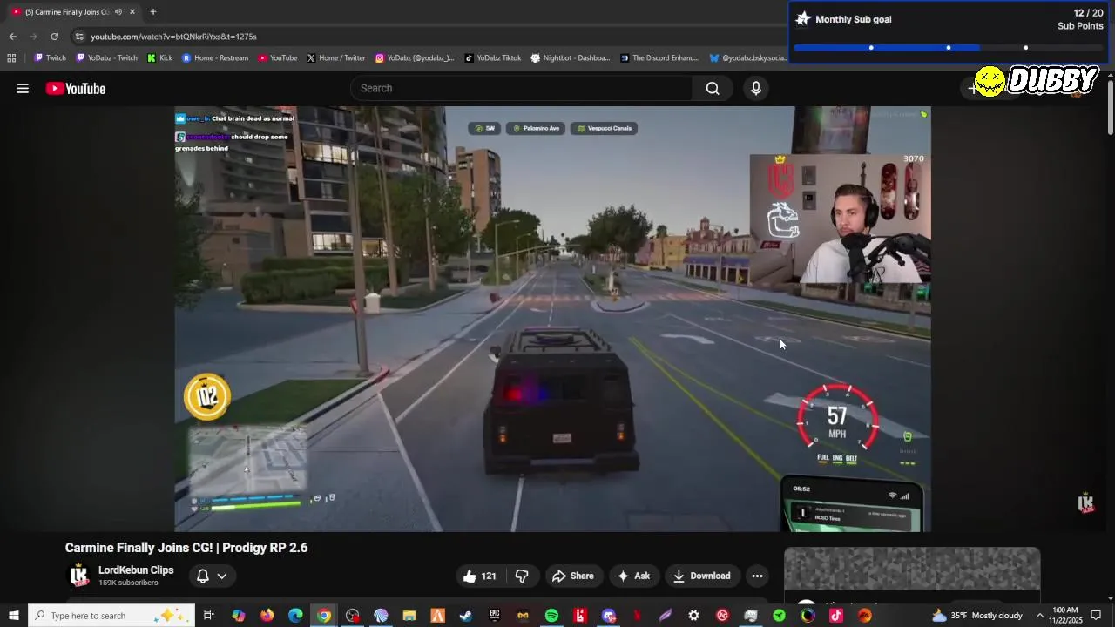
Task: Open the Windows Start menu
Action: pyautogui.click(x=13, y=616)
